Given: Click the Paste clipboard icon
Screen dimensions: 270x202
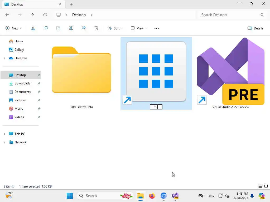Looking at the screenshot, I should coord(58,28).
